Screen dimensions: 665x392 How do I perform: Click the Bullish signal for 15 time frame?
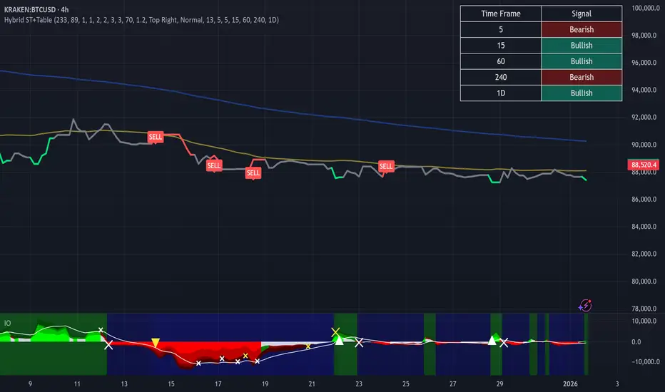[x=582, y=46]
